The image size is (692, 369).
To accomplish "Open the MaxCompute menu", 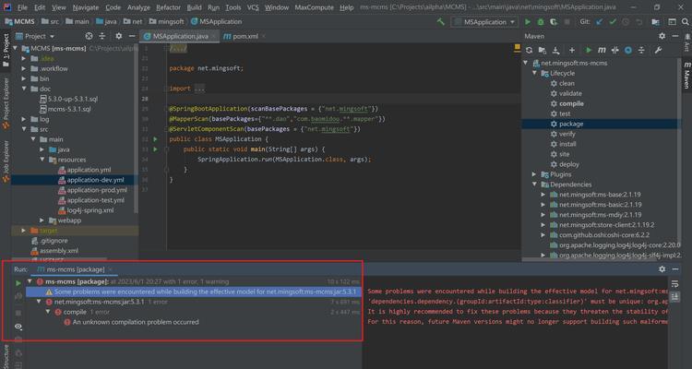I will (315, 7).
